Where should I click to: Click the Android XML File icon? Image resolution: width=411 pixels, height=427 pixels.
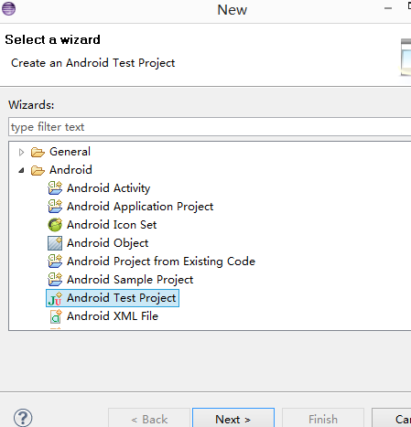(x=56, y=316)
